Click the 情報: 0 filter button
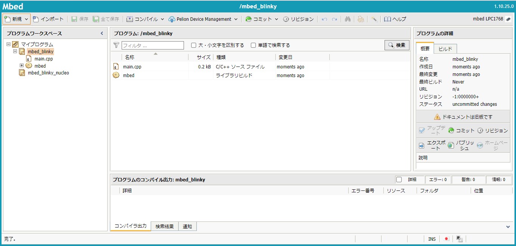Viewport: 516px width, 246px height. point(499,180)
